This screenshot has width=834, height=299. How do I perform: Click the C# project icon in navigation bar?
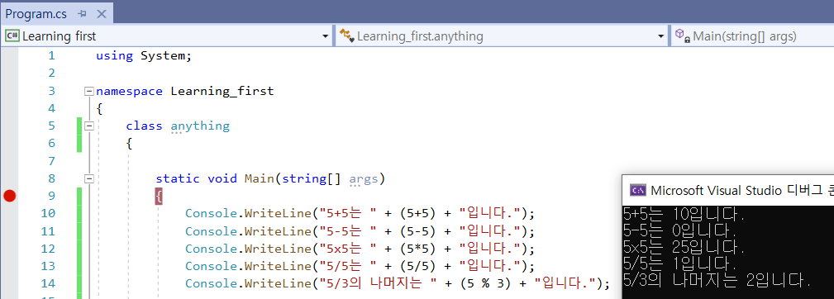(12, 36)
